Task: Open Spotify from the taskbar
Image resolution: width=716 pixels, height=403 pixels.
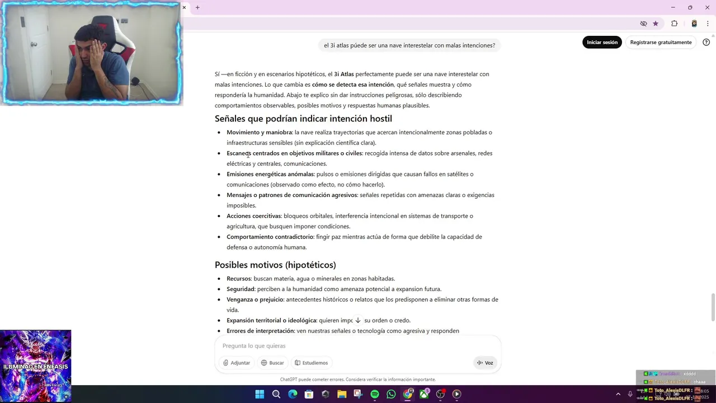Action: tap(375, 394)
